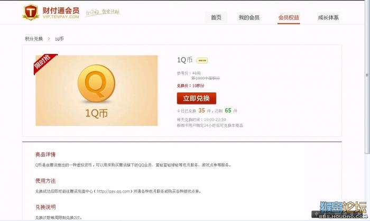
Task: Click the 1Q币 breadcrumb item
Action: tap(59, 39)
